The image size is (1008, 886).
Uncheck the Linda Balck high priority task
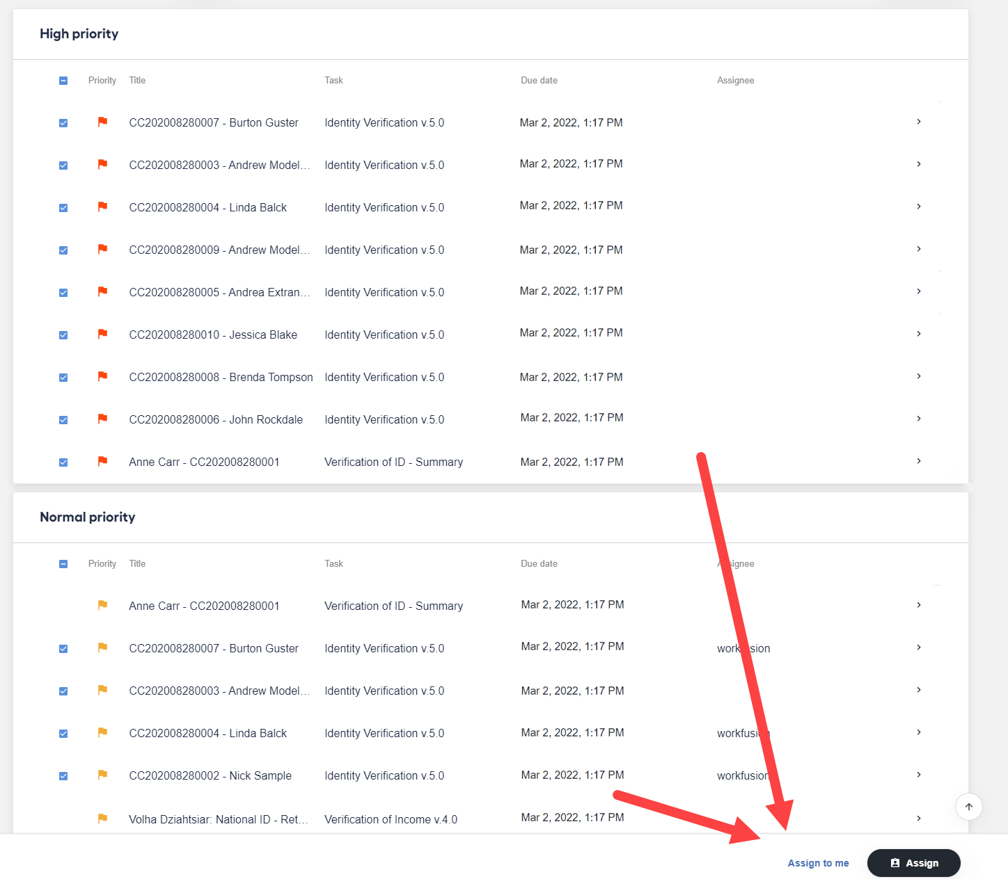click(x=63, y=208)
